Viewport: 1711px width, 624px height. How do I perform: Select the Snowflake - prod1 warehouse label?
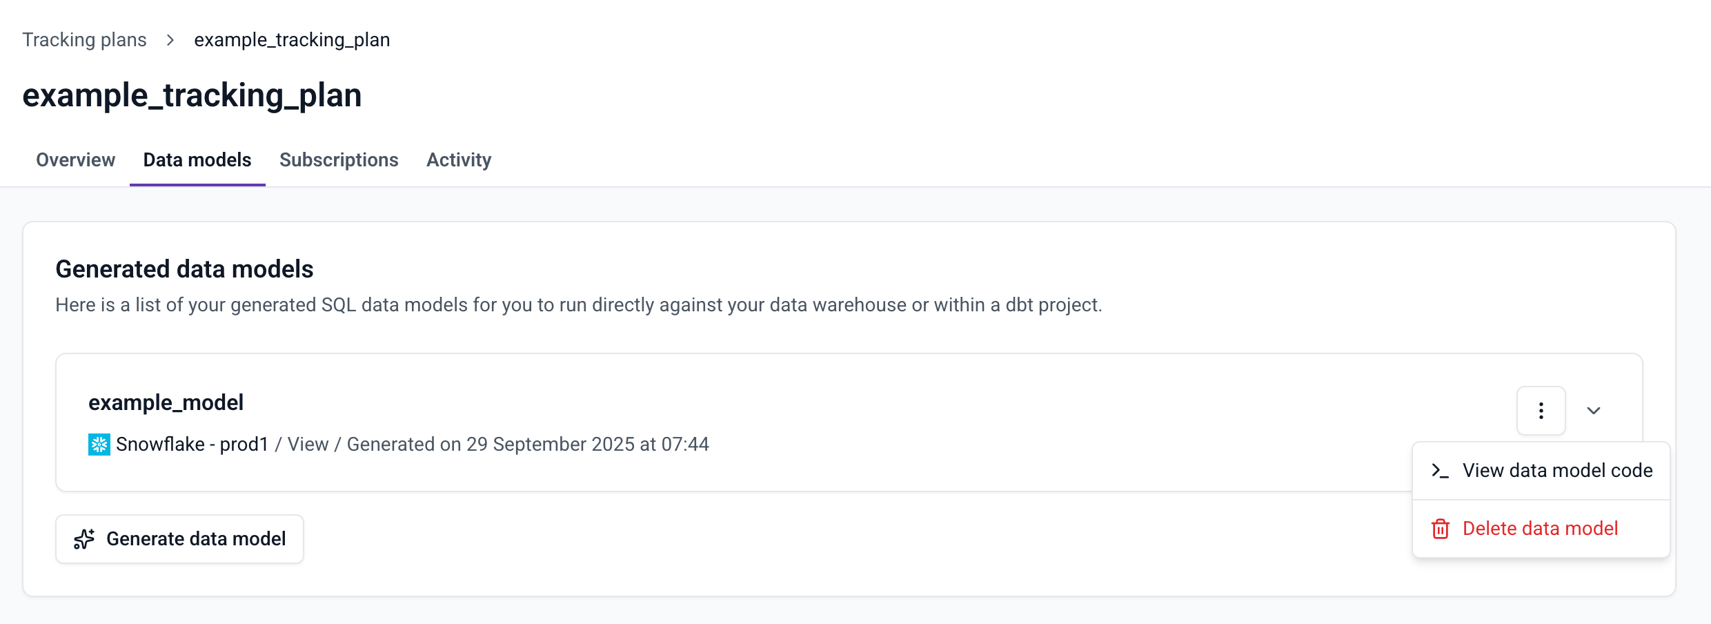click(193, 444)
